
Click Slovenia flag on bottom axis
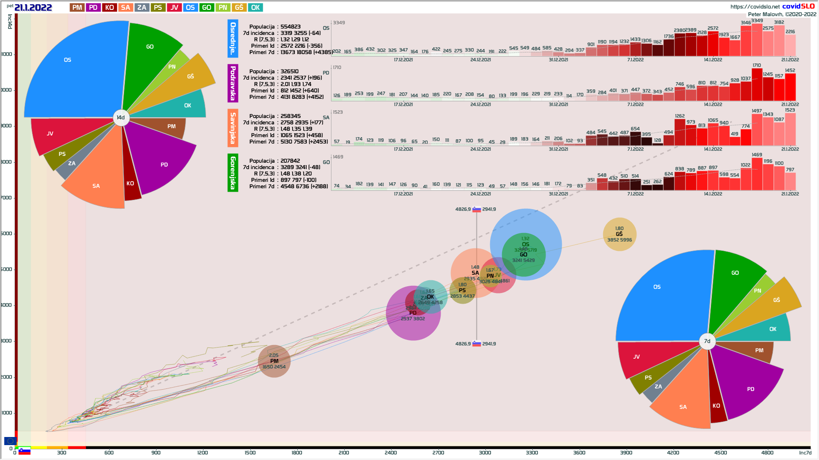tap(24, 451)
